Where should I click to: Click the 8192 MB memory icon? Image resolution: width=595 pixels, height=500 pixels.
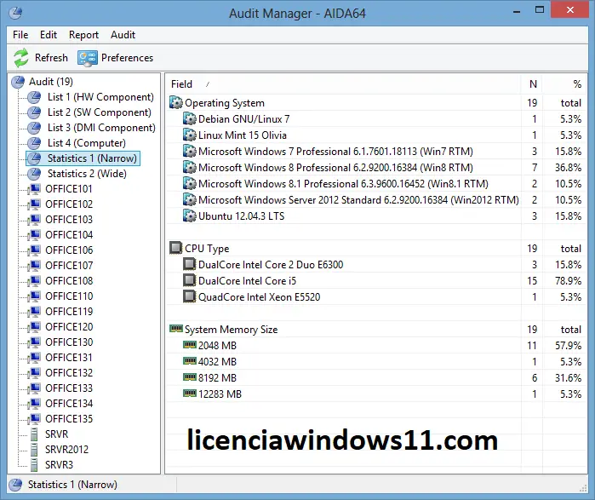[x=190, y=377]
